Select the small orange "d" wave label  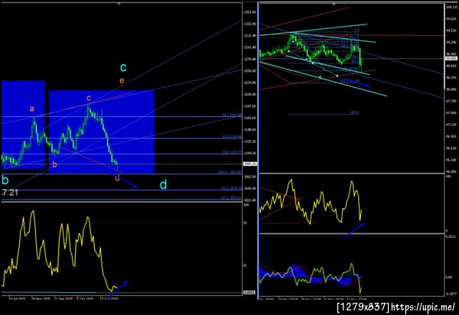tap(117, 177)
